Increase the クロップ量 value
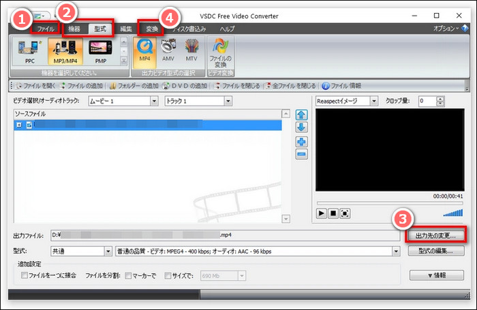This screenshot has width=477, height=310. tap(440, 99)
